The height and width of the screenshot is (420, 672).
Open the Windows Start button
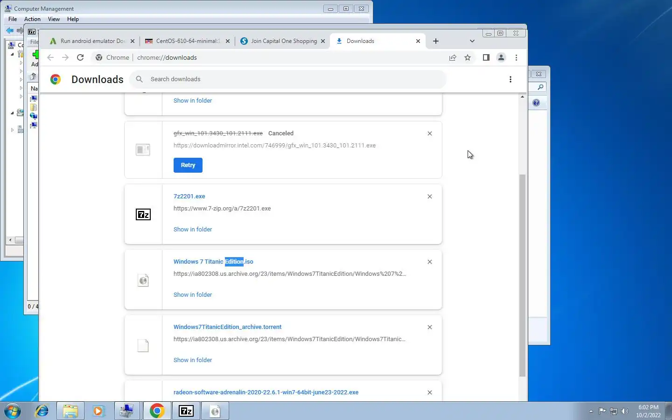tap(13, 411)
